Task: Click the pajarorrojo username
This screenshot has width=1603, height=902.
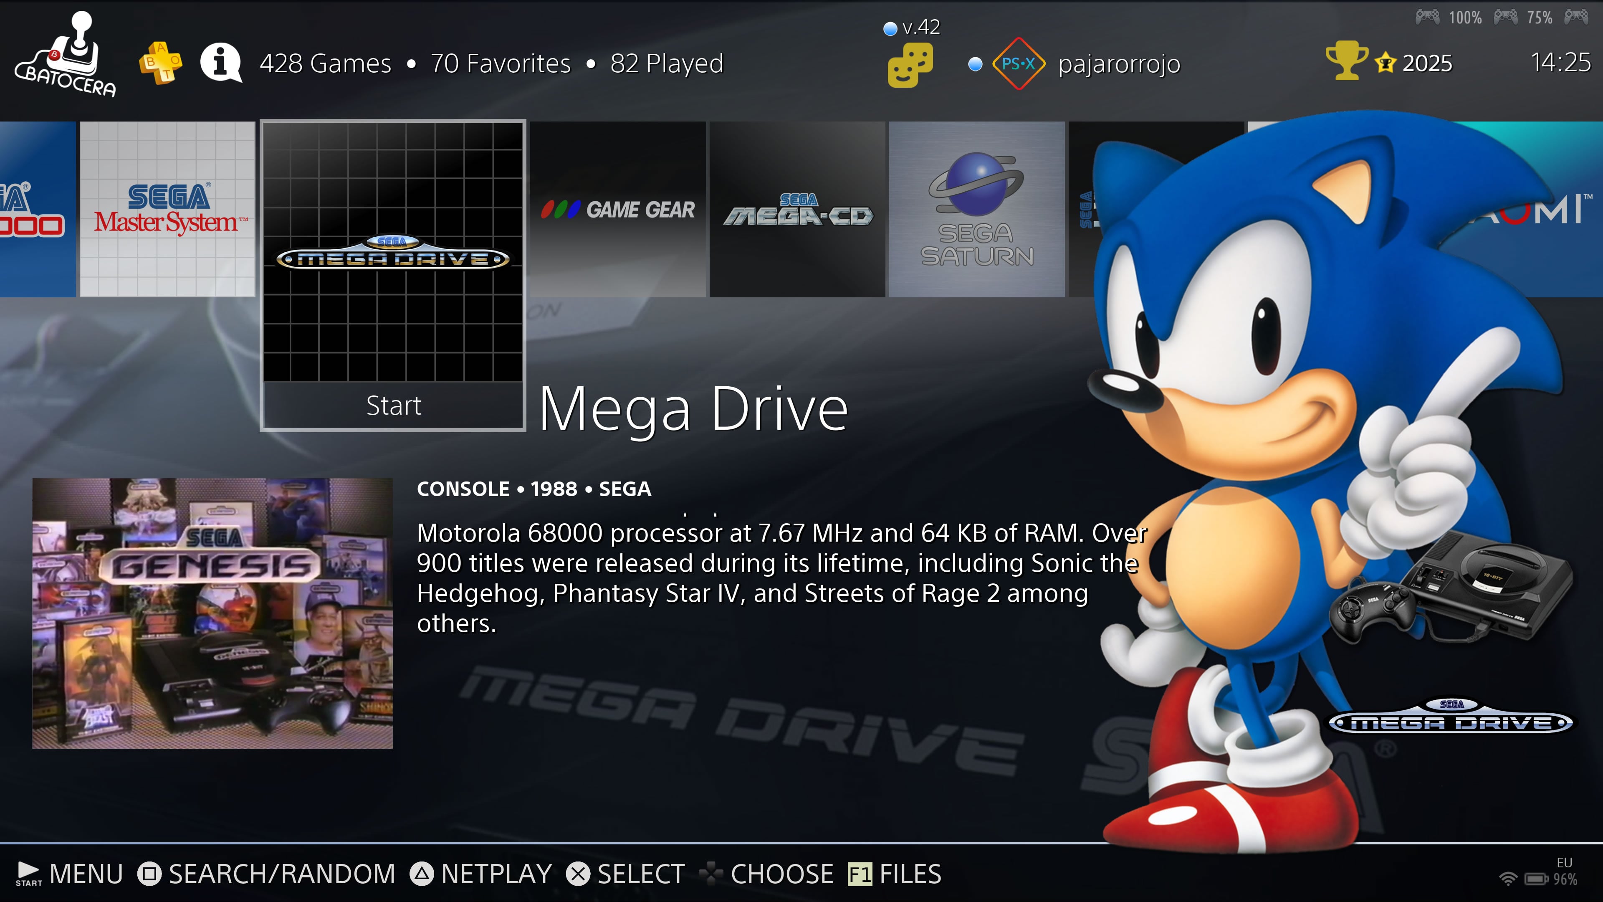Action: [x=1119, y=63]
